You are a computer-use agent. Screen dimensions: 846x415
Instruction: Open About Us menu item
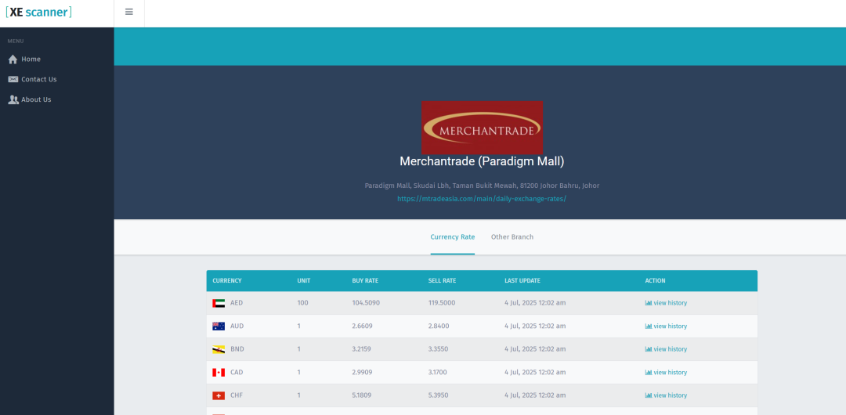pyautogui.click(x=36, y=99)
